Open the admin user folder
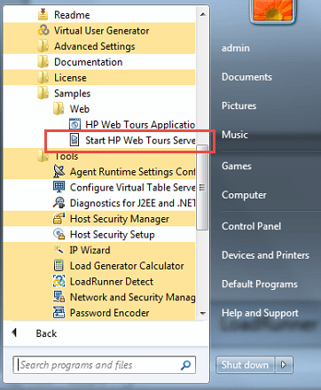Image resolution: width=321 pixels, height=390 pixels. (x=236, y=48)
